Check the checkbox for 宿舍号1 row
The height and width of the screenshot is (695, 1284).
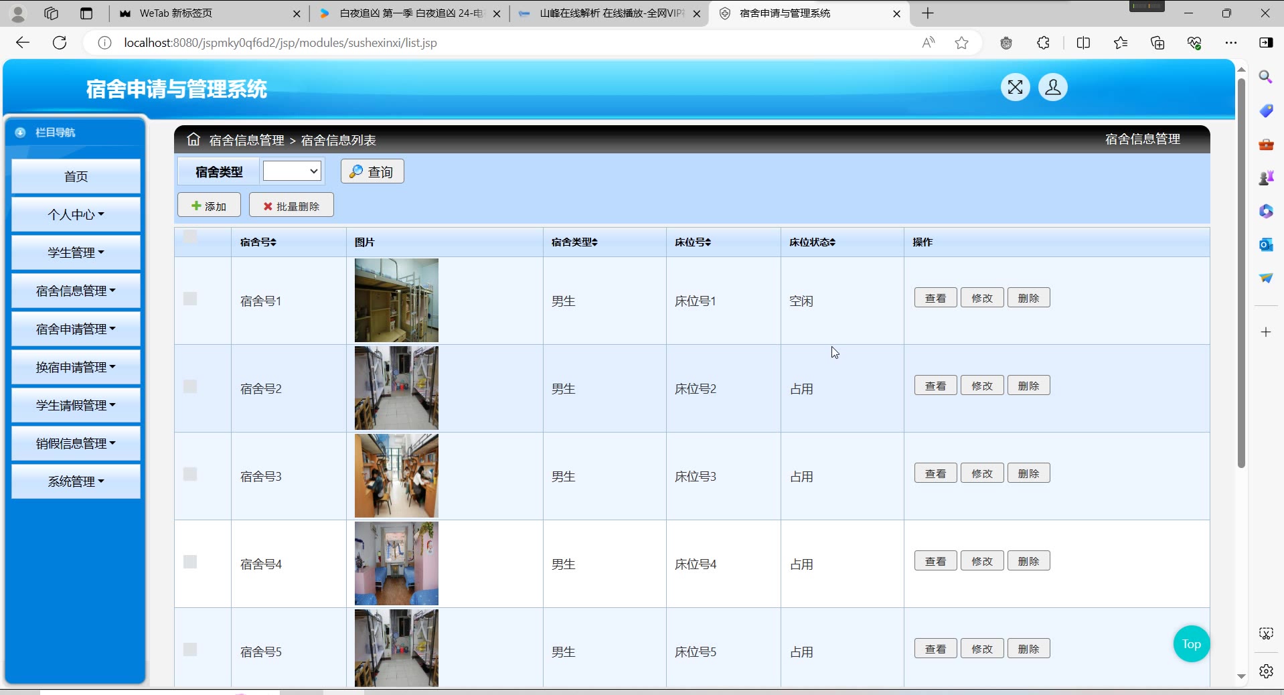[190, 299]
